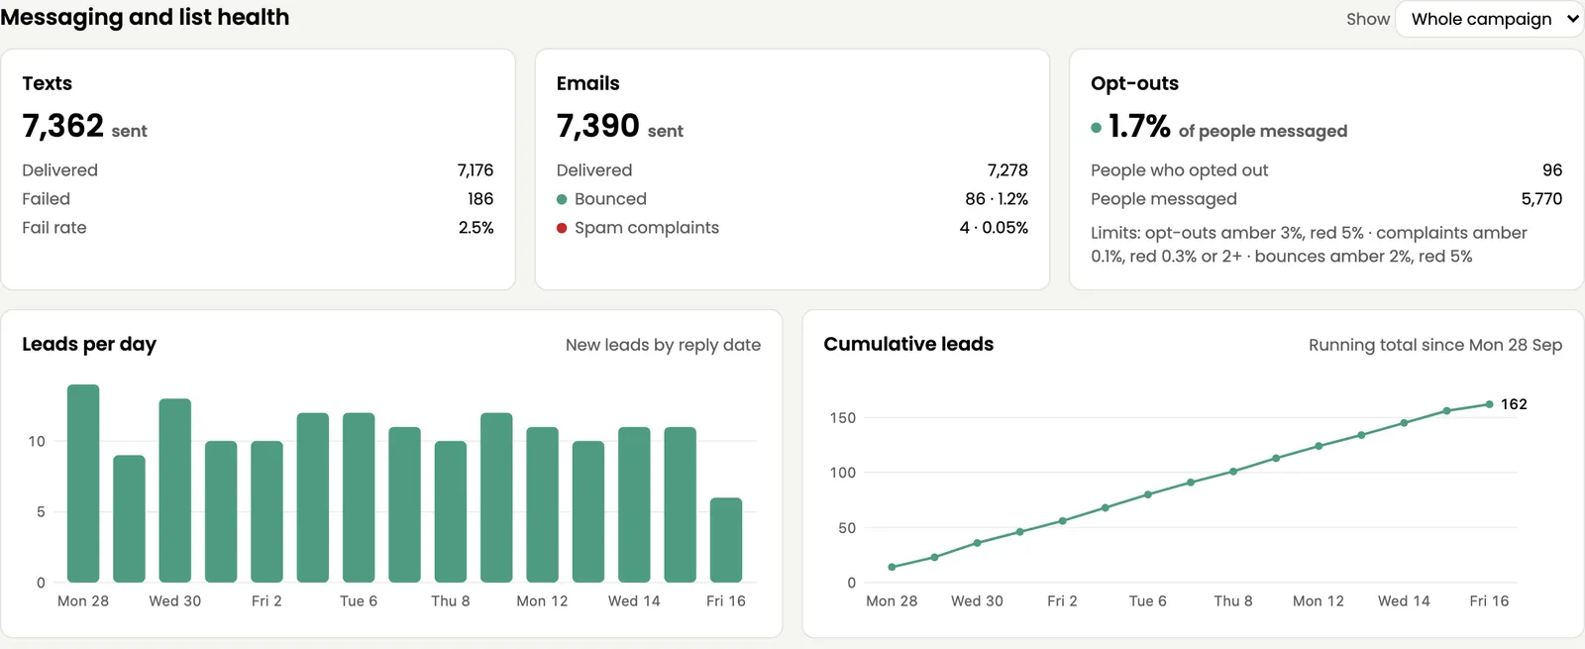Image resolution: width=1585 pixels, height=649 pixels.
Task: Click the "Cumulative leads" chart title
Action: 908,344
